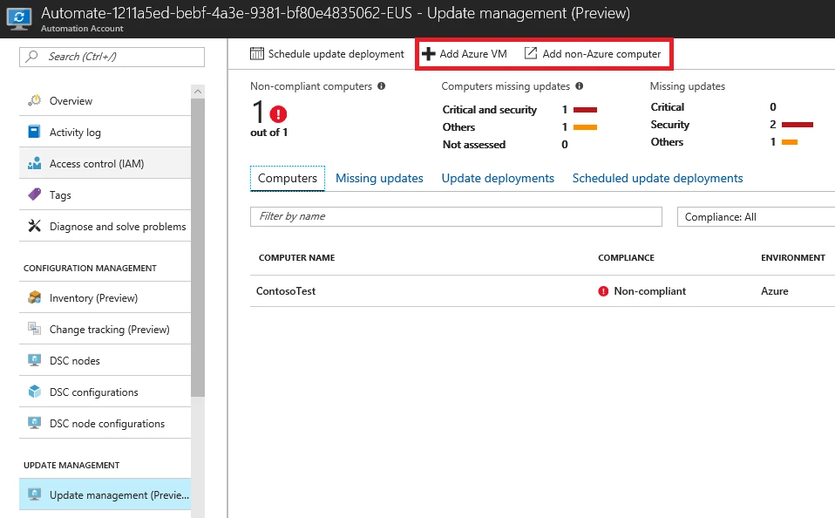Click the info icon beside Non-compliant computers
The height and width of the screenshot is (518, 835).
[x=381, y=85]
